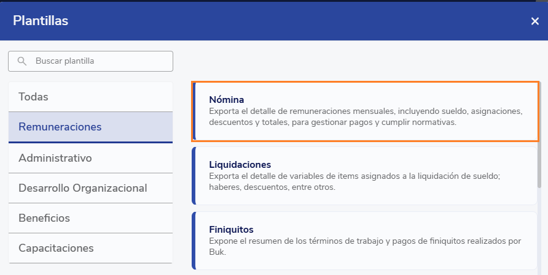548x275 pixels.
Task: Click the magnifying glass search icon
Action: (22, 61)
